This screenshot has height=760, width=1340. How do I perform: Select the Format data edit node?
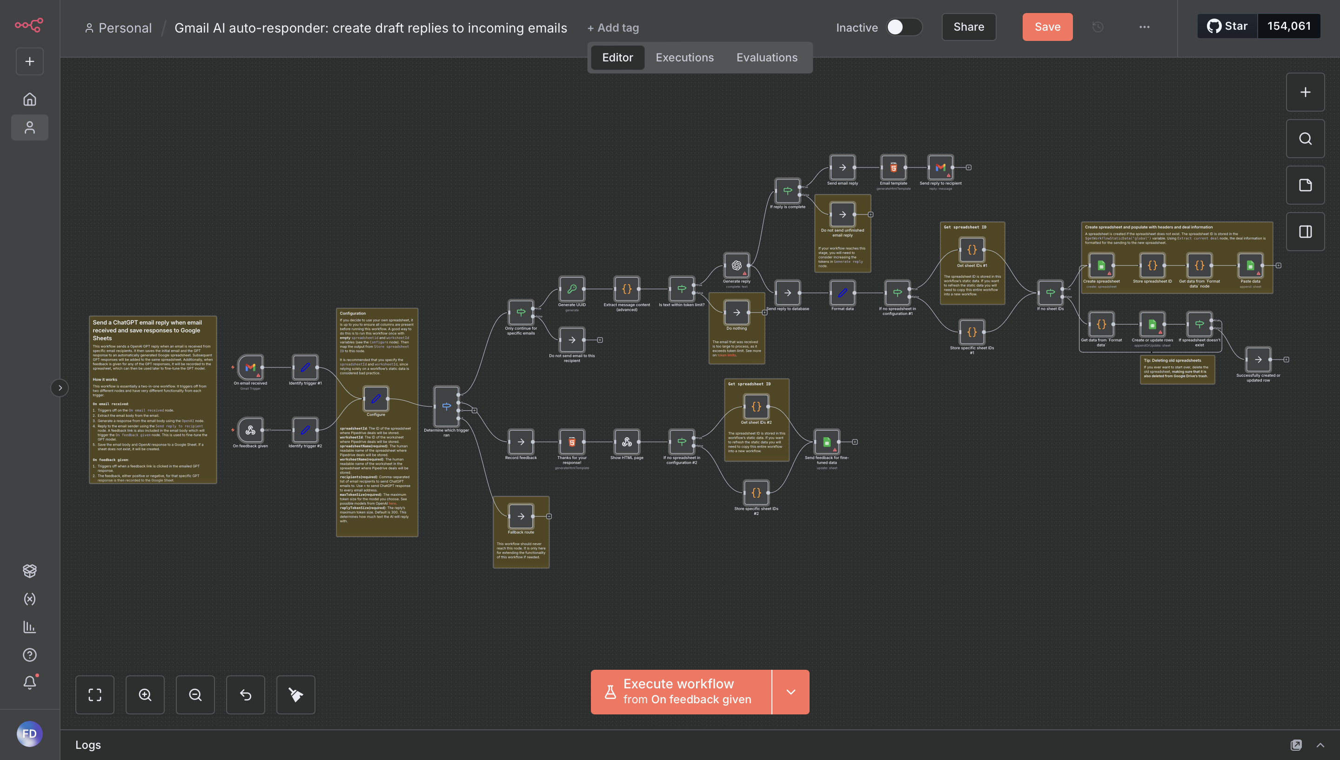point(843,293)
